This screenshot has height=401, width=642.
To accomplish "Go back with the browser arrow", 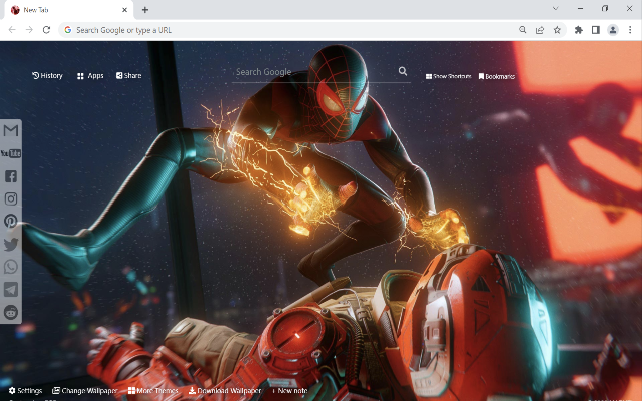I will 12,30.
